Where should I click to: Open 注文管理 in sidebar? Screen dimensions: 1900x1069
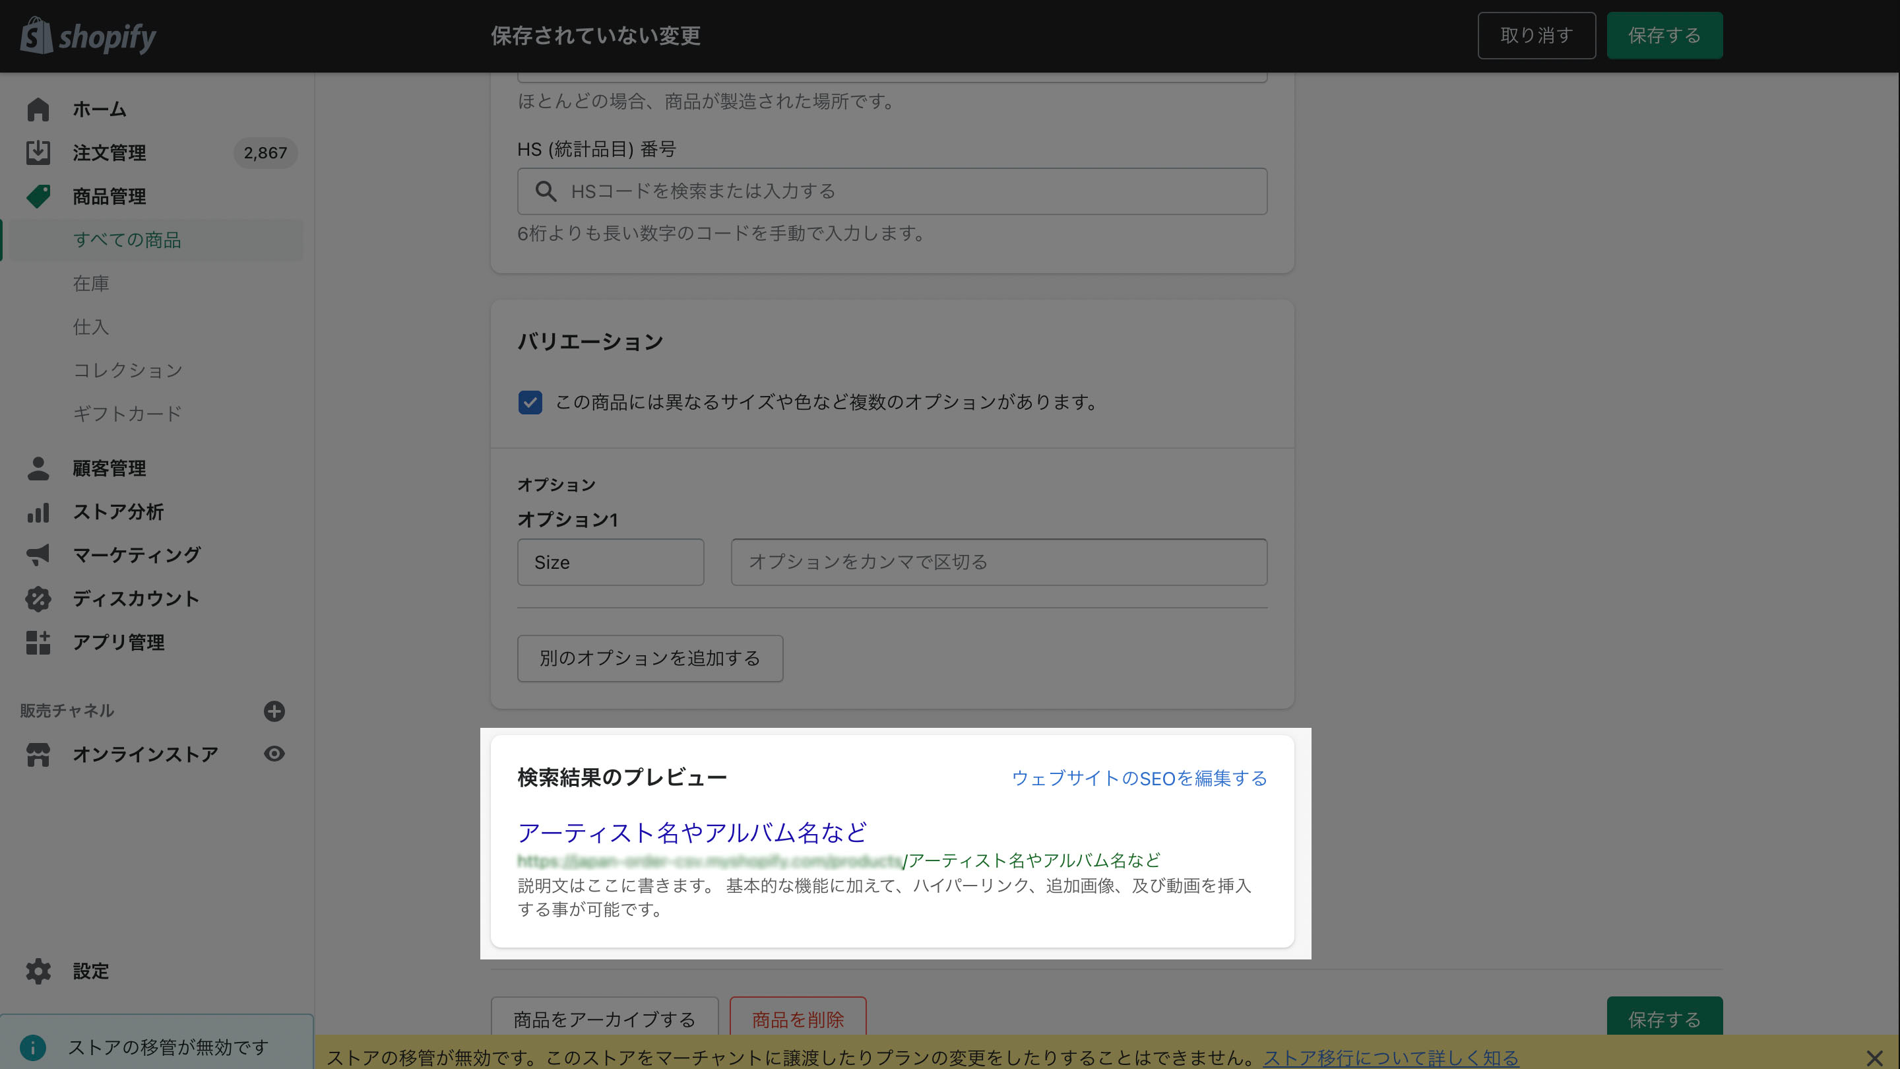coord(109,152)
